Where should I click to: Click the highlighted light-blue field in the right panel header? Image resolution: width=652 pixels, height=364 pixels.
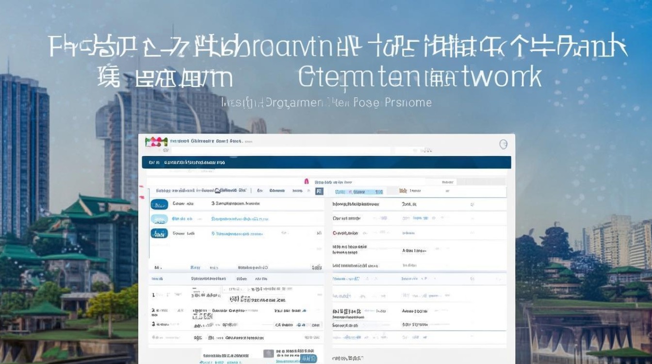pyautogui.click(x=359, y=192)
